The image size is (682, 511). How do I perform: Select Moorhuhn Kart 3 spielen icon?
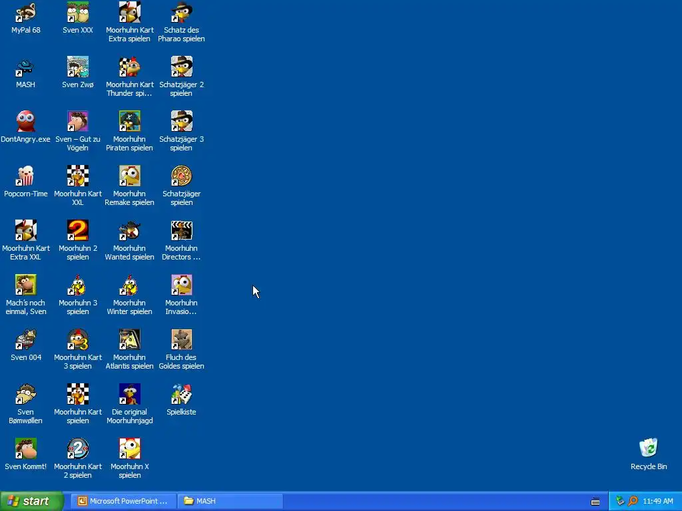tap(78, 339)
